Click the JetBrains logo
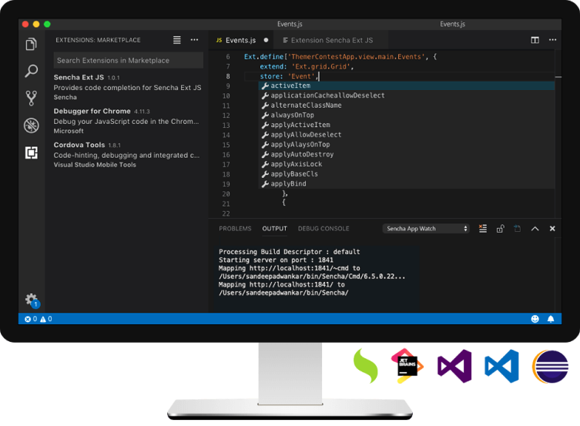 [407, 366]
